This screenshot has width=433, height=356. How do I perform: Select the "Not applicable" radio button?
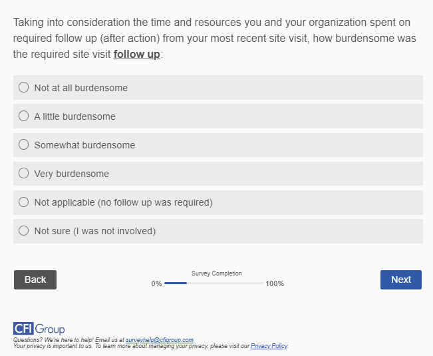click(24, 202)
